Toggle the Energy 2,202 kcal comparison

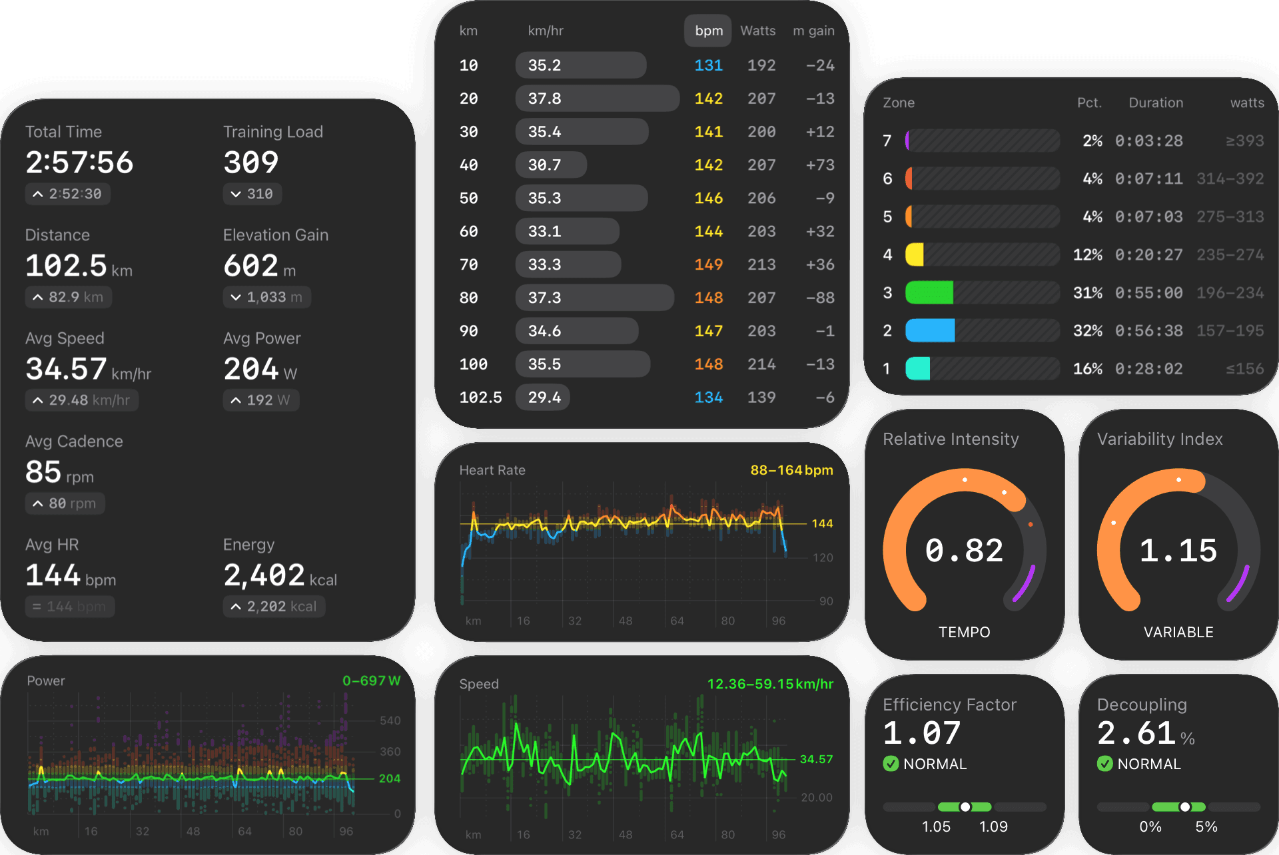click(274, 606)
